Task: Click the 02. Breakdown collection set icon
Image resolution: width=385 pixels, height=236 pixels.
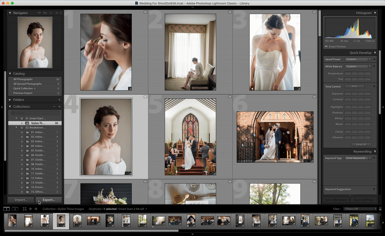Action: click(x=22, y=128)
